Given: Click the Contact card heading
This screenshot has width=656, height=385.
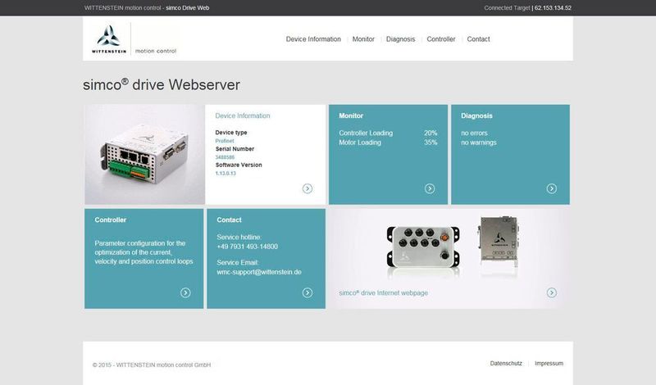Looking at the screenshot, I should pyautogui.click(x=229, y=220).
